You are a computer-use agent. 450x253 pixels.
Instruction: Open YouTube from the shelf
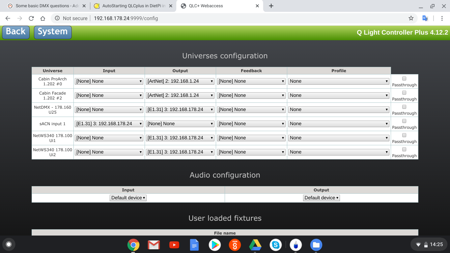[x=174, y=245]
